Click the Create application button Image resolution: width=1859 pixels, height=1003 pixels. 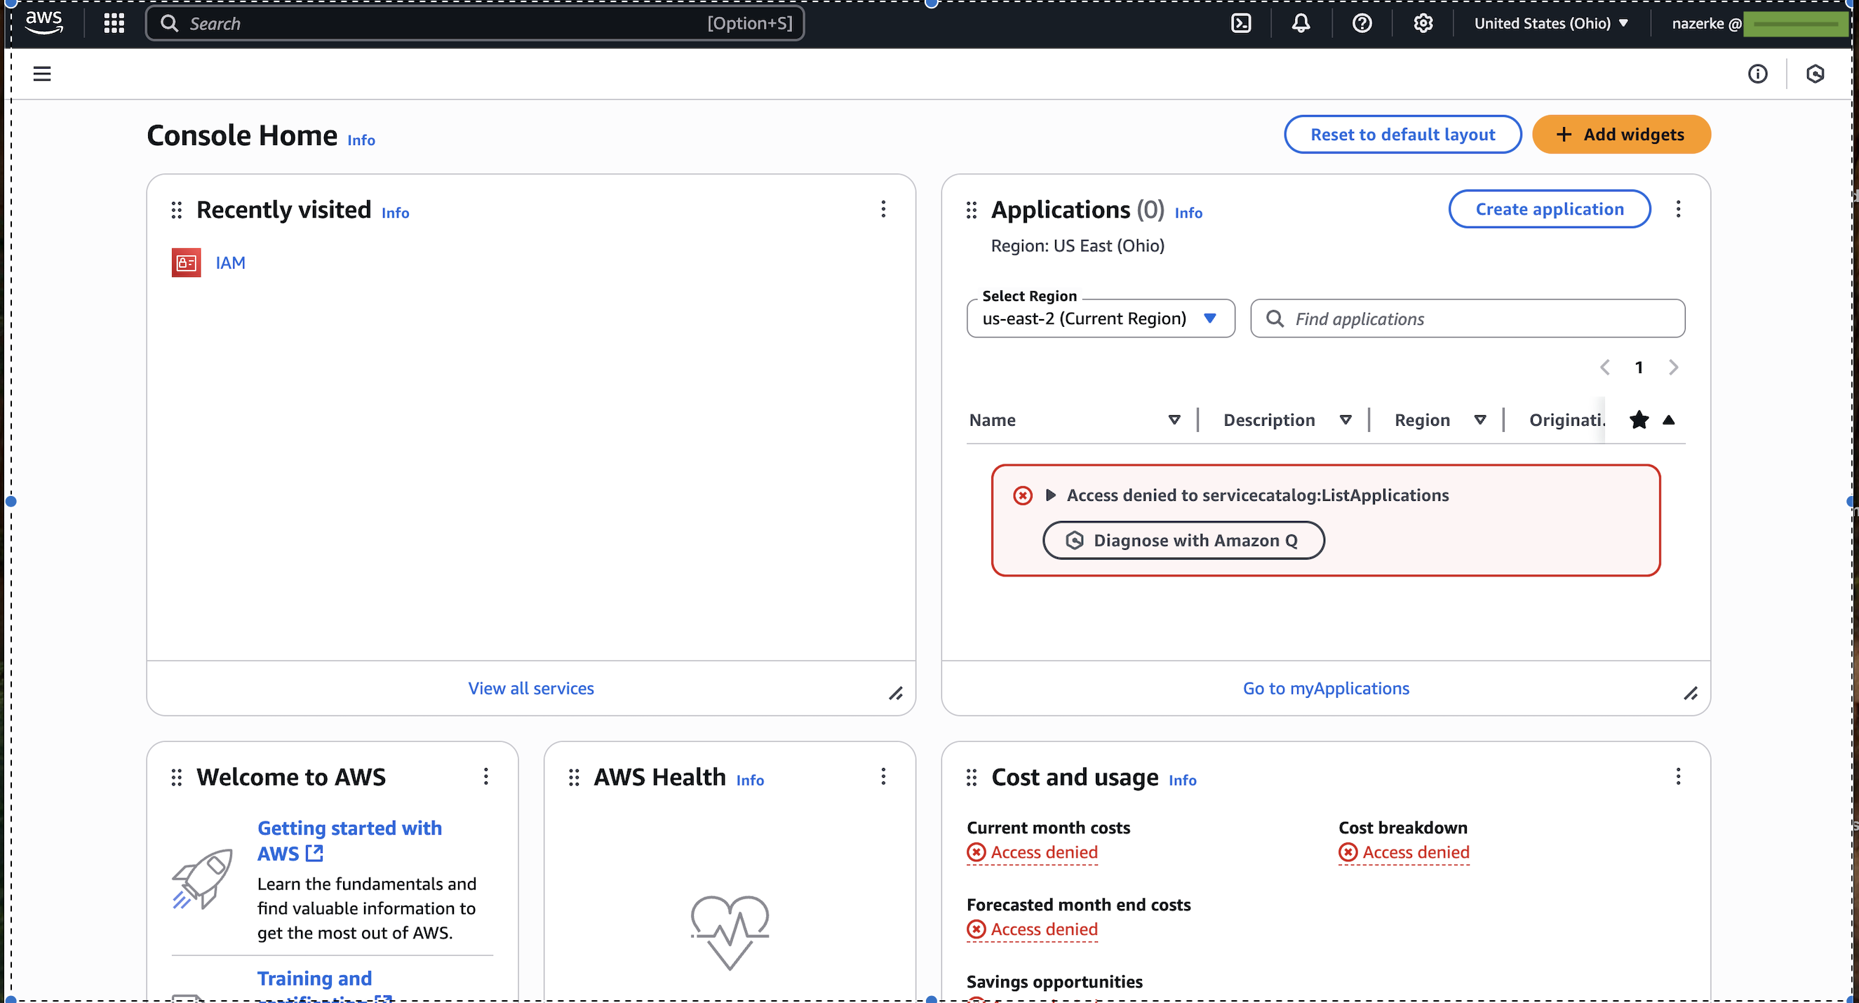click(x=1550, y=209)
